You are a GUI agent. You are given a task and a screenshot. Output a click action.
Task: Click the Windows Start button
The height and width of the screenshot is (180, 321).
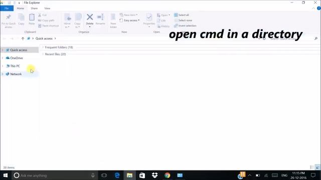point(6,175)
